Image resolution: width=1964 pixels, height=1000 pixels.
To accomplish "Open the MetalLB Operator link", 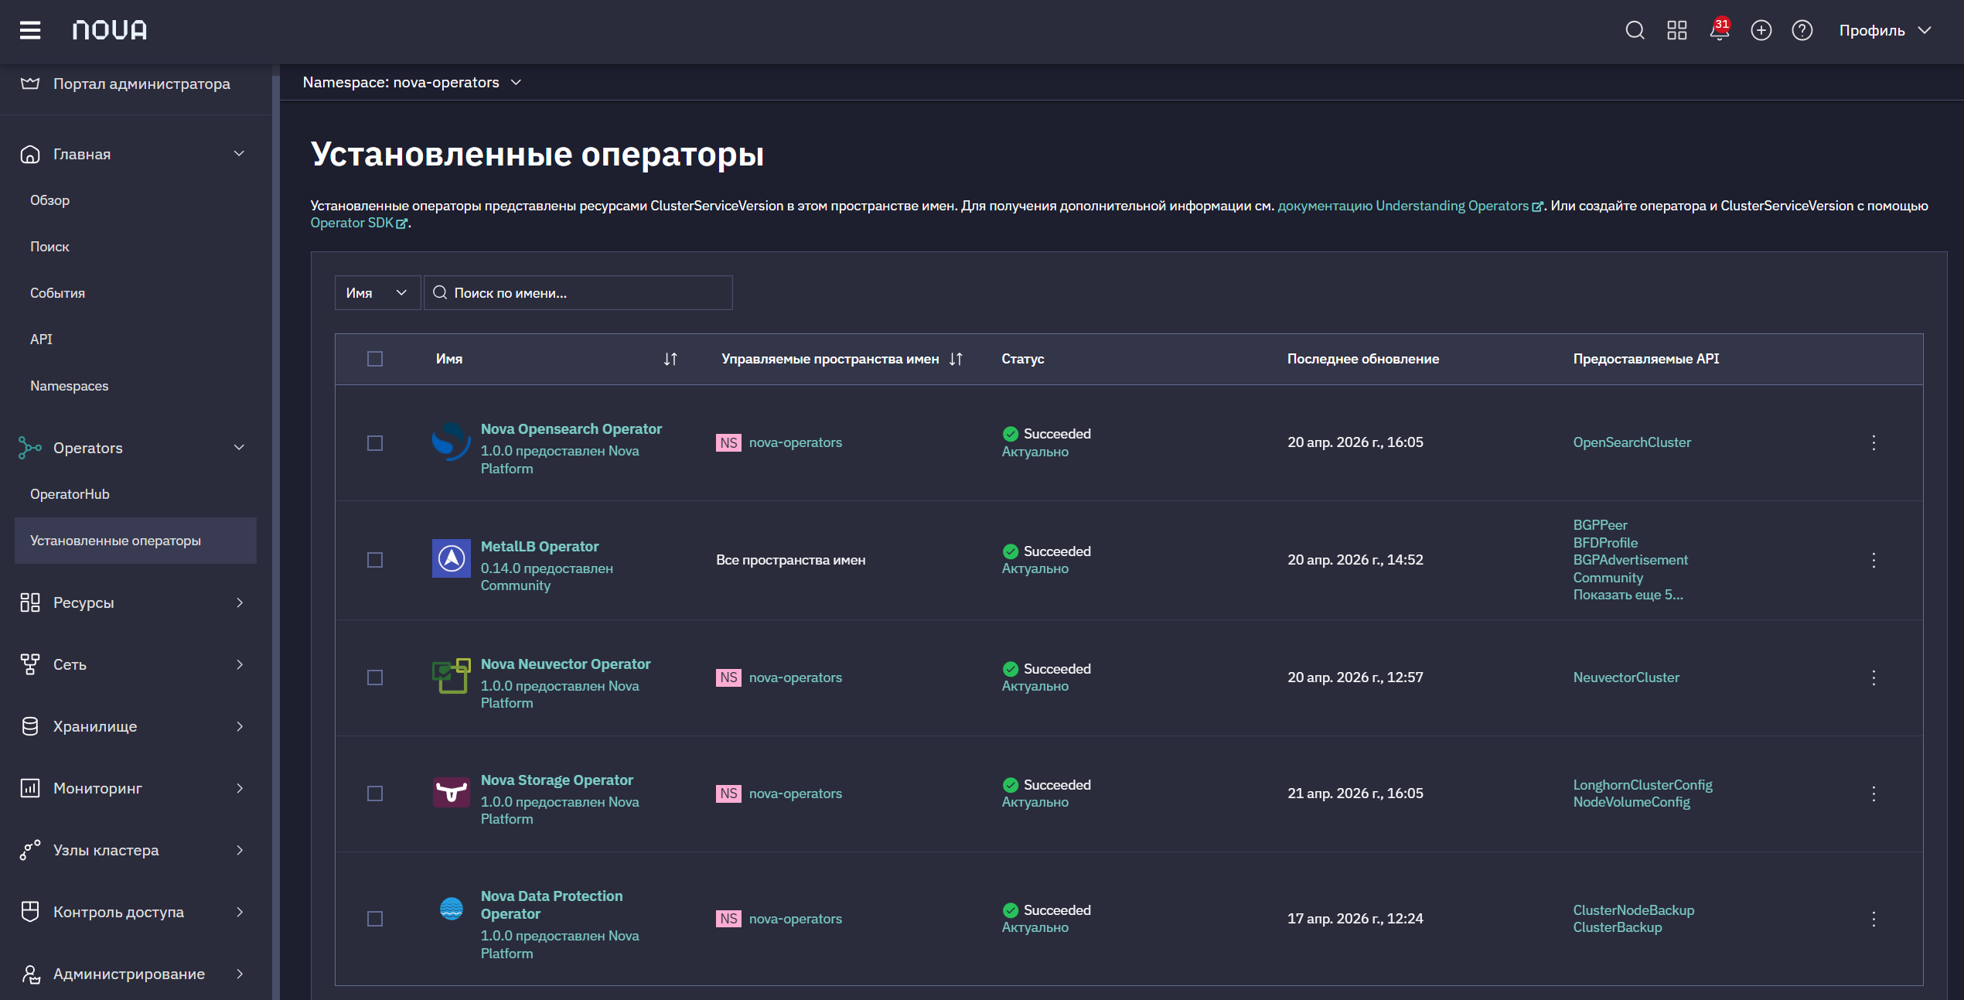I will (x=540, y=546).
